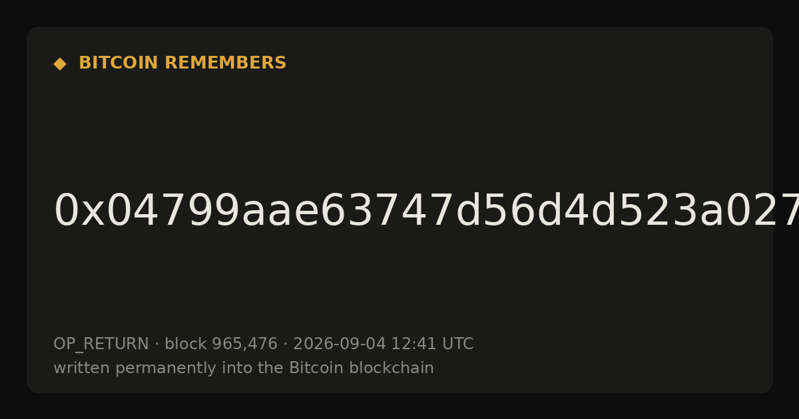Select the OP_RETURN label
799x419 pixels.
pos(101,344)
